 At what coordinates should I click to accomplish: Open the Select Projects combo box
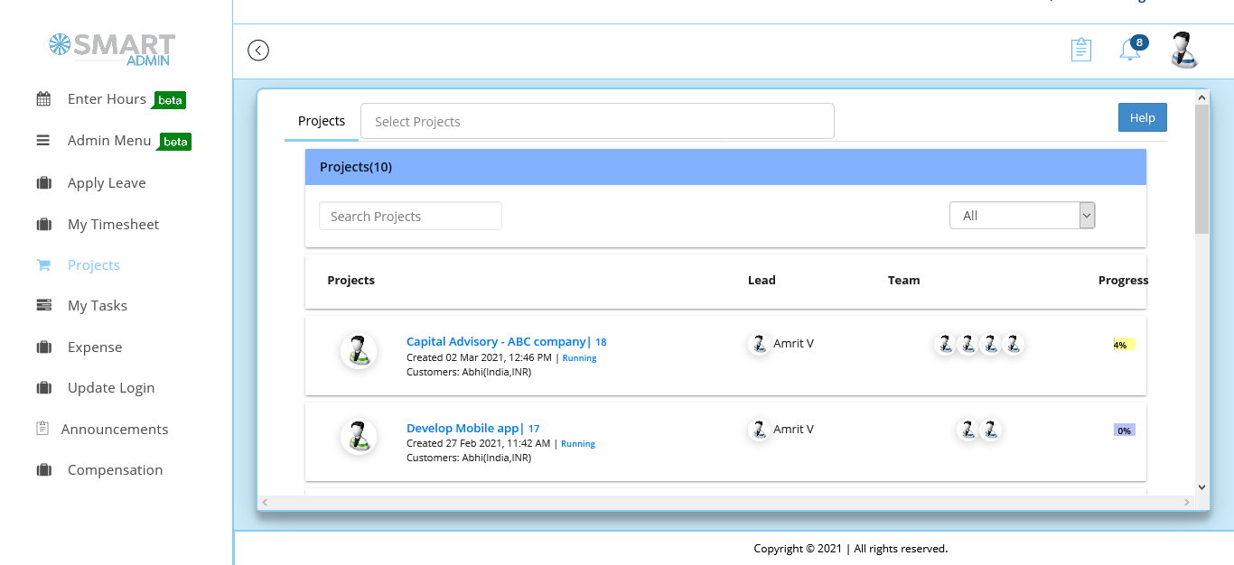click(597, 121)
